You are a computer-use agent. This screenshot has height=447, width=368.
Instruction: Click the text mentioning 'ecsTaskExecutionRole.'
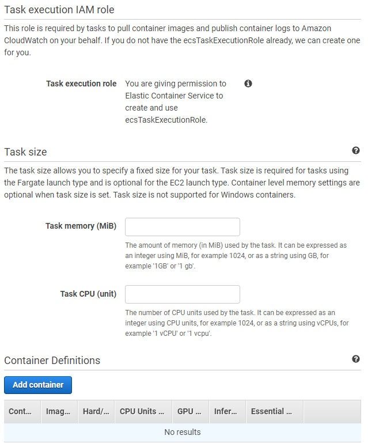tap(176, 102)
